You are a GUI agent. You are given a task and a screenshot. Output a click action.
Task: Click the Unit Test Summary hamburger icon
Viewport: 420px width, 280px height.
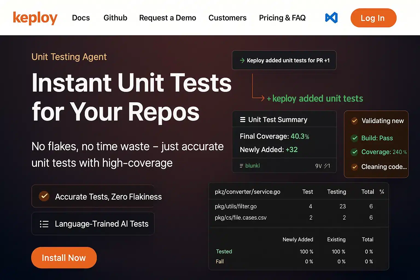click(243, 120)
